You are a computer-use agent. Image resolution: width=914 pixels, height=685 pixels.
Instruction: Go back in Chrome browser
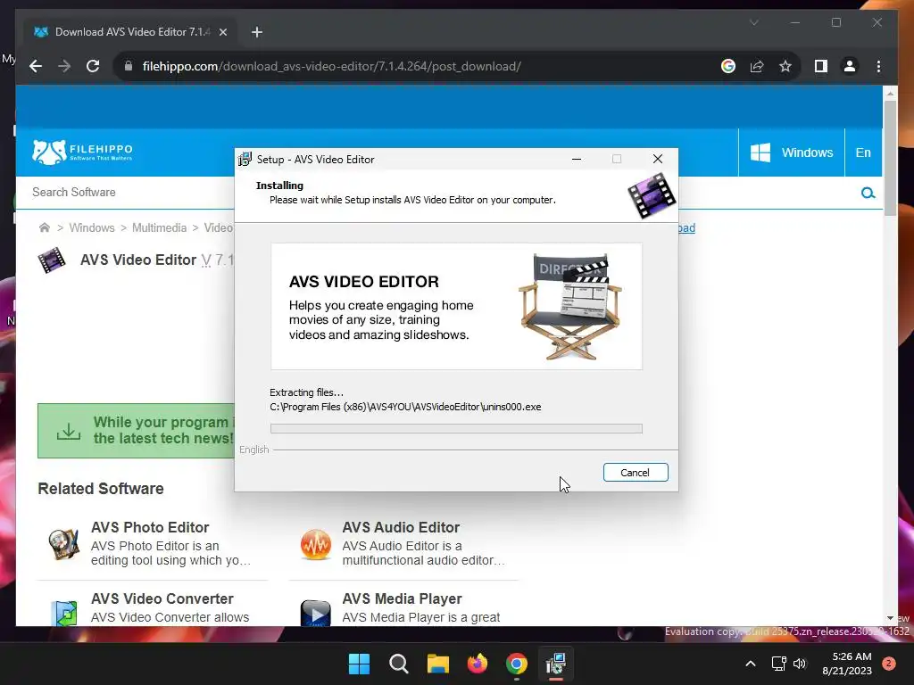point(36,66)
